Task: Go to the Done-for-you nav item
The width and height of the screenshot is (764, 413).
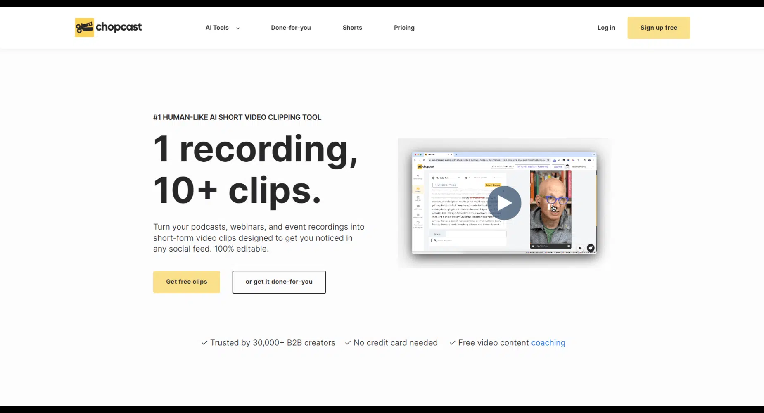Action: (291, 28)
